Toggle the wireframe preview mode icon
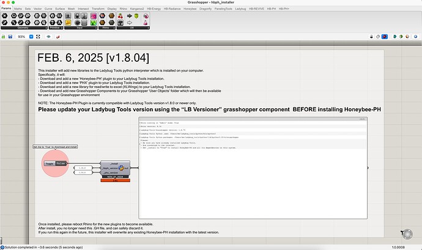Screen dimensions: 422x250 [x=378, y=37]
